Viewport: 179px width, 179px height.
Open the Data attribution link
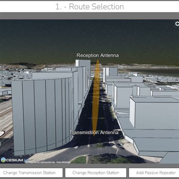tap(63, 162)
